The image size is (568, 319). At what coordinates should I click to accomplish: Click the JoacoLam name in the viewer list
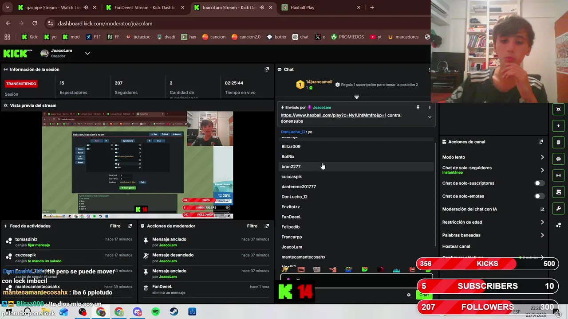[x=292, y=247]
